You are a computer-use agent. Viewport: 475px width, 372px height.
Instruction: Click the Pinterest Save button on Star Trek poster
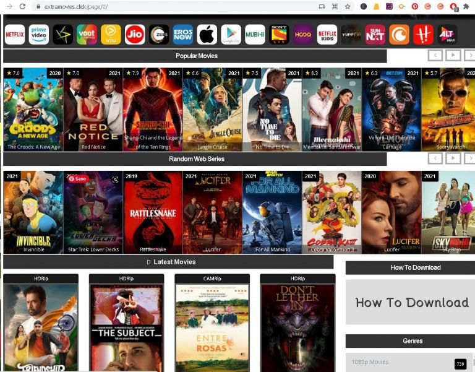click(77, 179)
